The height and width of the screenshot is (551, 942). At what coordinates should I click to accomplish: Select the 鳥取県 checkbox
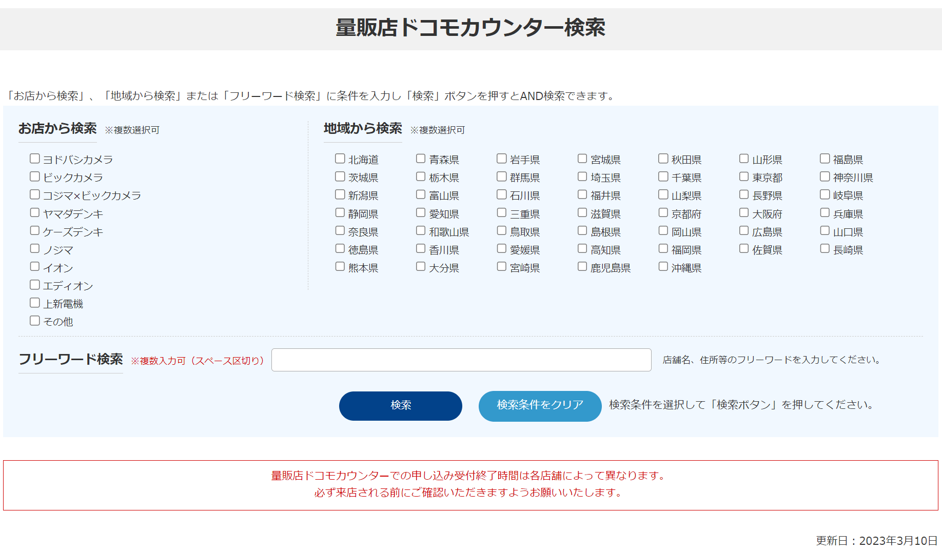(x=502, y=230)
